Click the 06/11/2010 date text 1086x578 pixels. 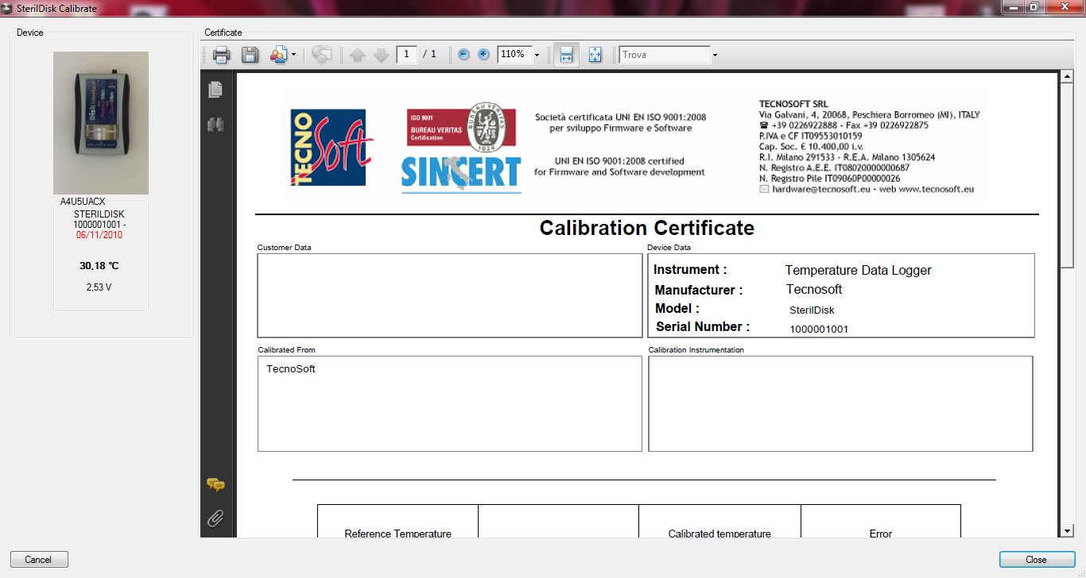[99, 235]
